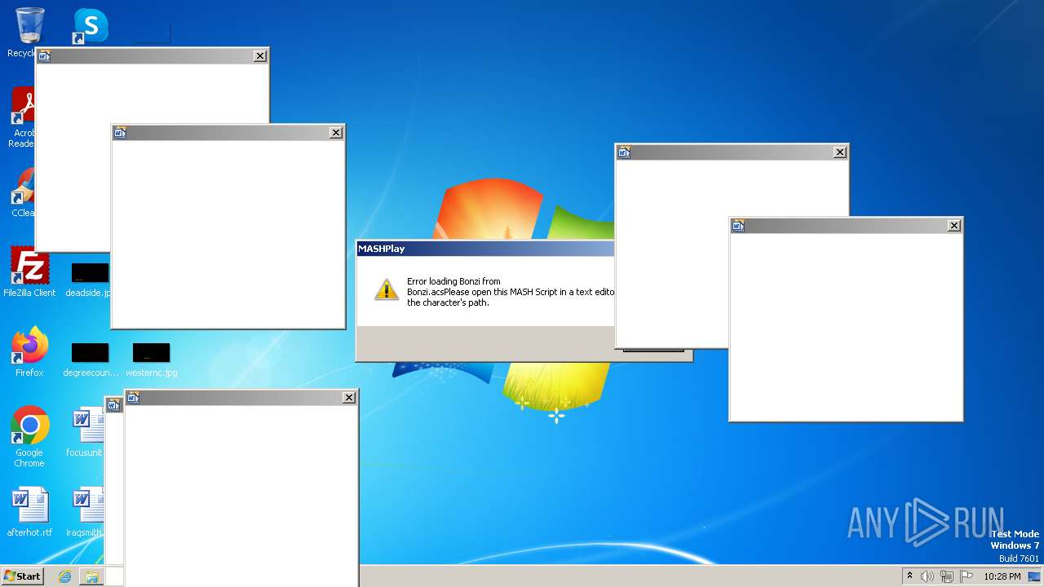The image size is (1044, 587).
Task: Open the Start menu
Action: pos(22,576)
